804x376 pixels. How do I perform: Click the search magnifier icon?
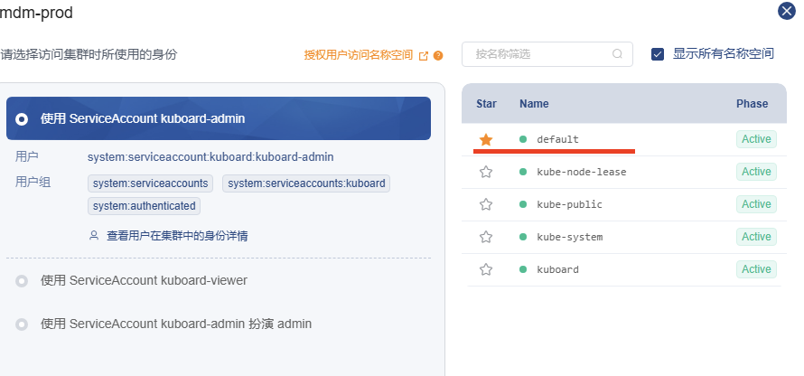(x=618, y=54)
